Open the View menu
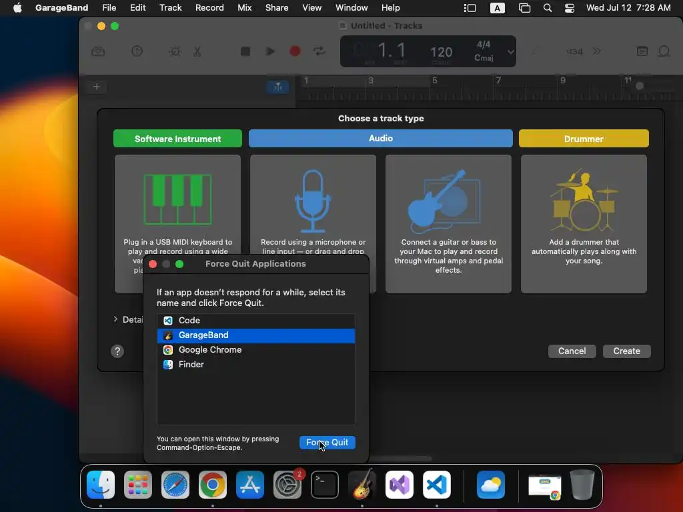This screenshot has height=512, width=683. [312, 8]
